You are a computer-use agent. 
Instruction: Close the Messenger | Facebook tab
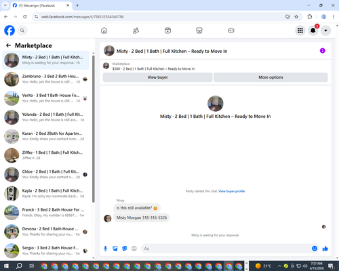tap(68, 5)
